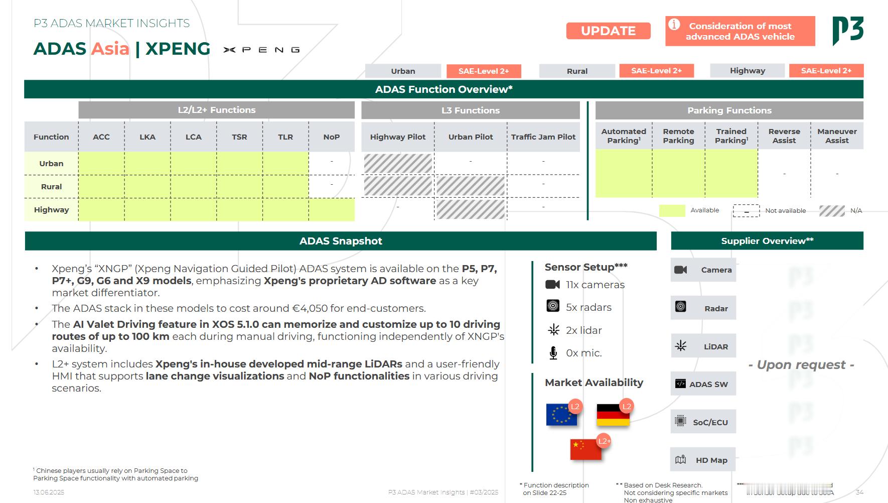Click the Trained Parking column header

[731, 136]
